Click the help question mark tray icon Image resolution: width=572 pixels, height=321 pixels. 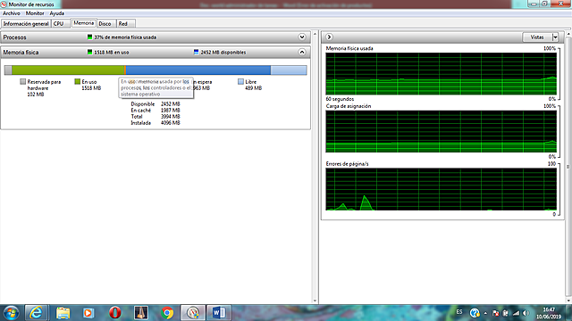click(475, 313)
